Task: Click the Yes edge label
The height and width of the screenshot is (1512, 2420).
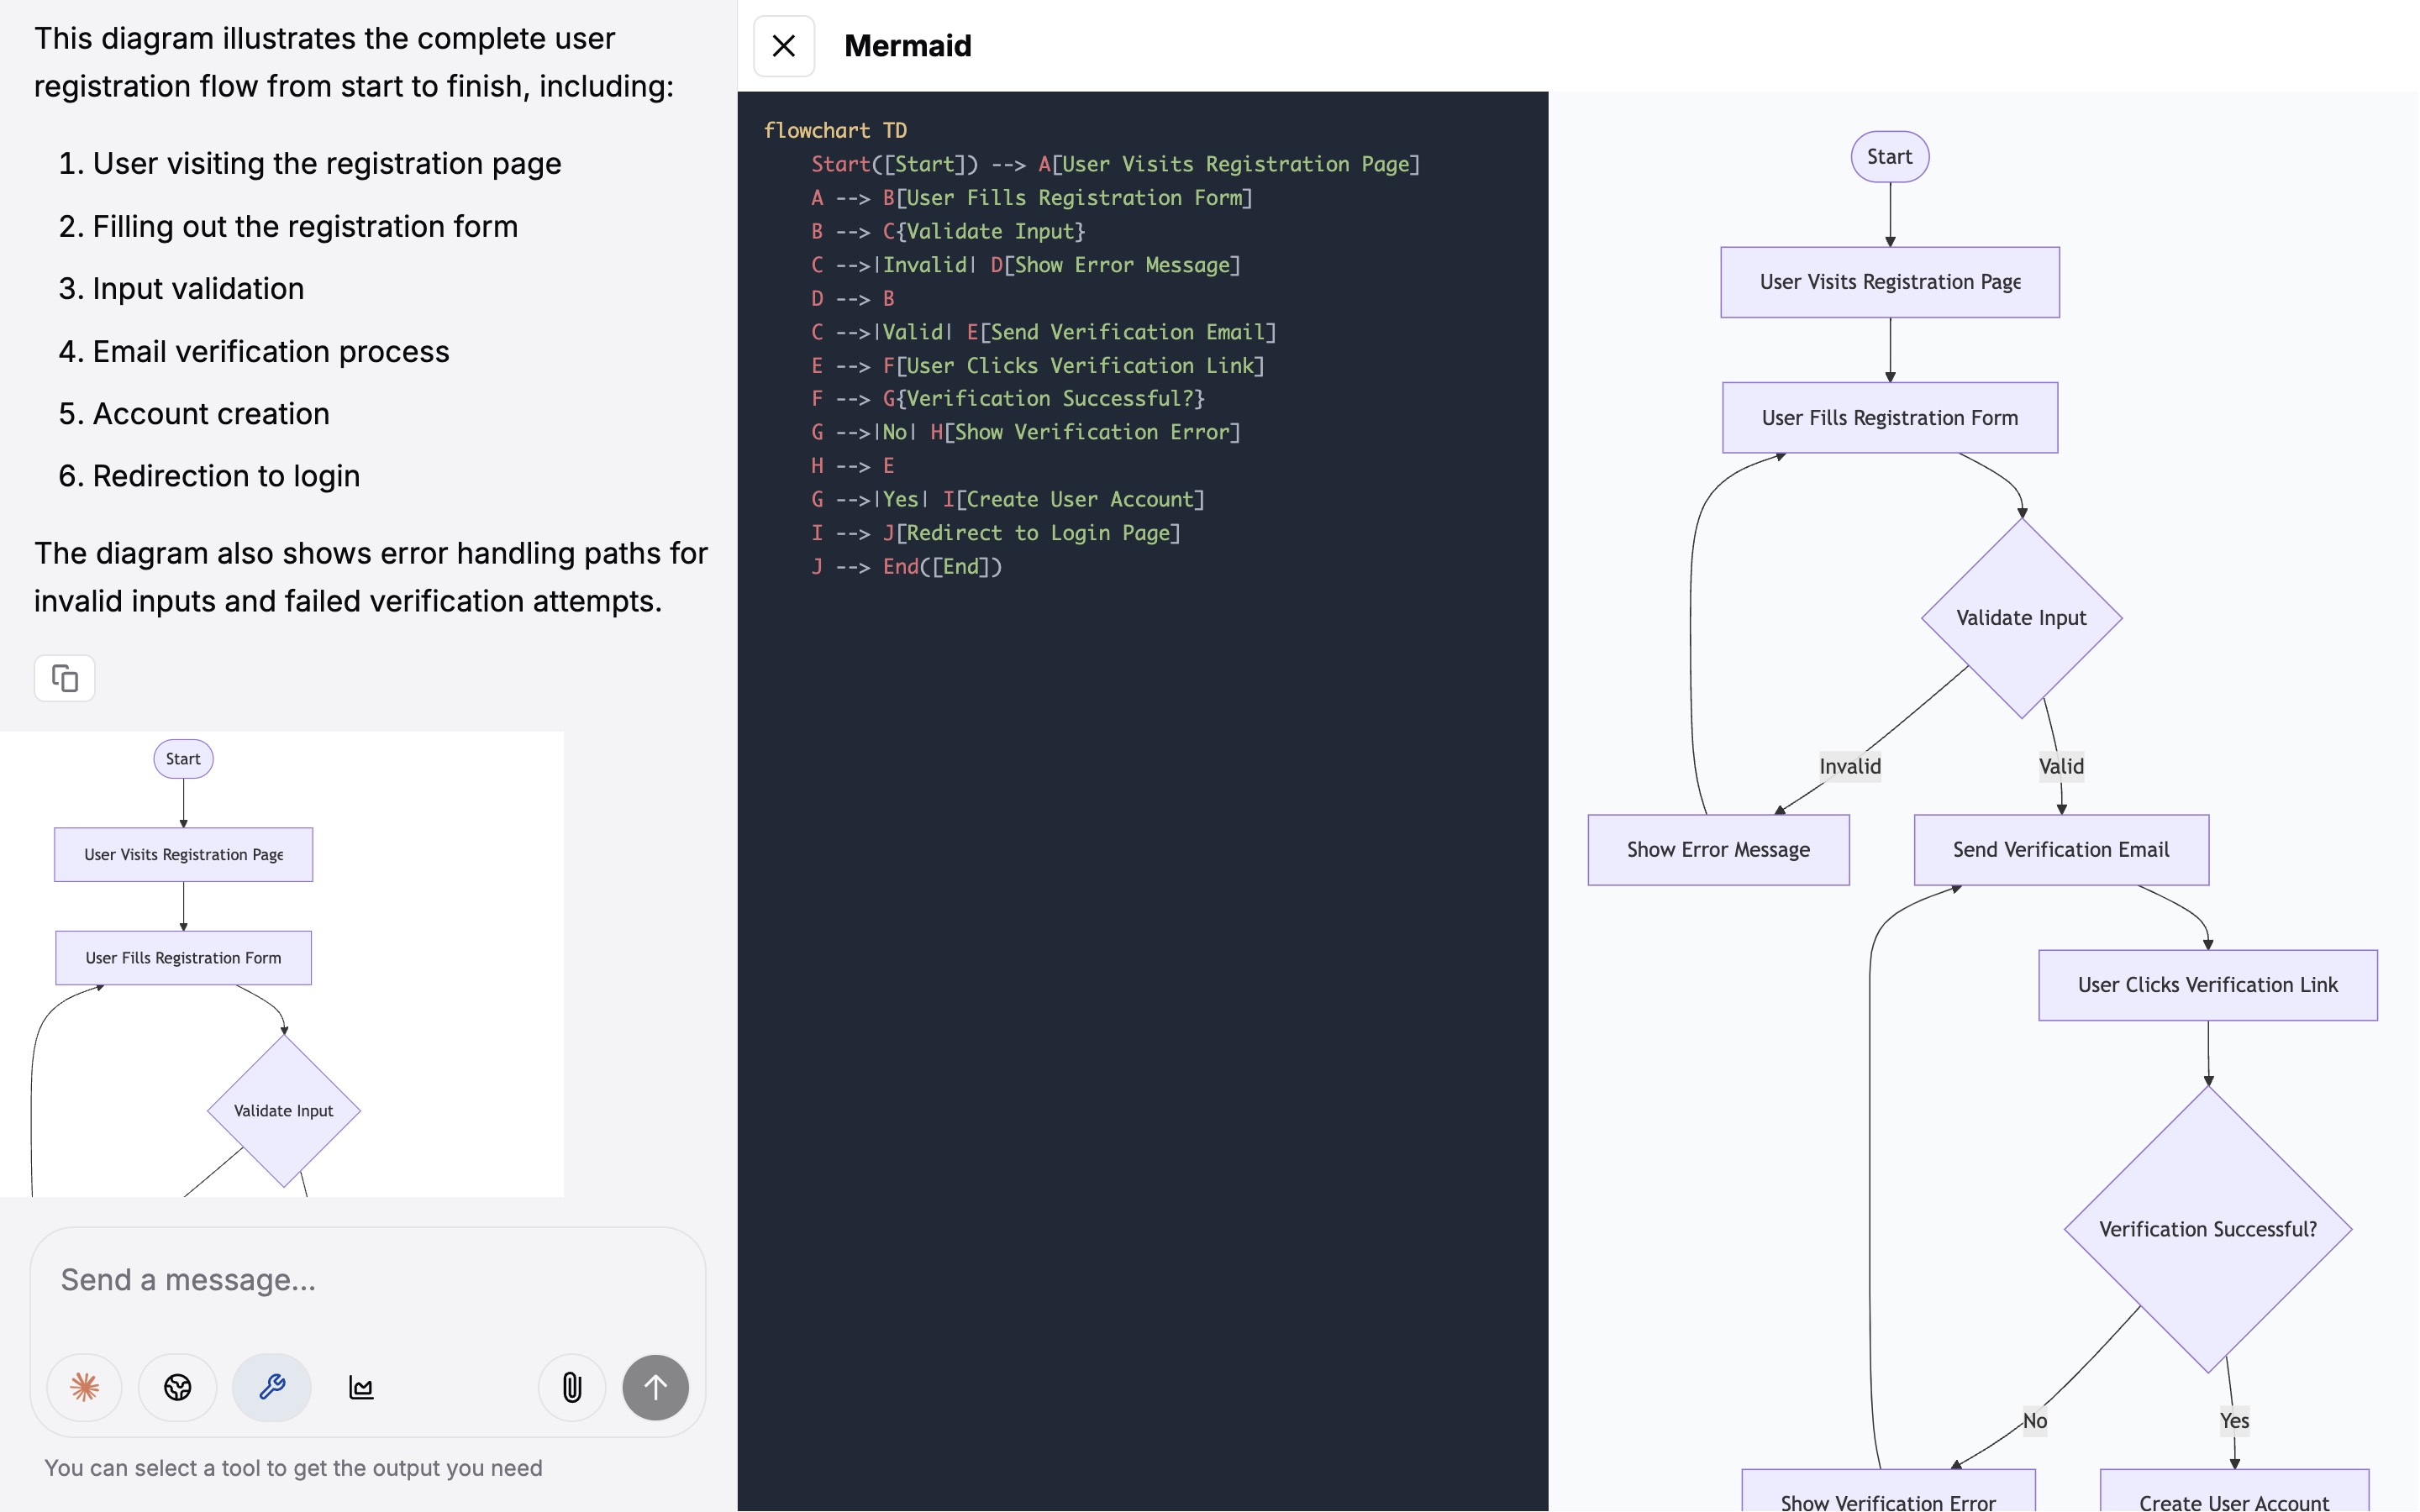Action: point(2234,1421)
